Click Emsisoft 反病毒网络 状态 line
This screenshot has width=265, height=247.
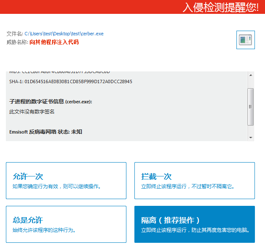point(46,132)
